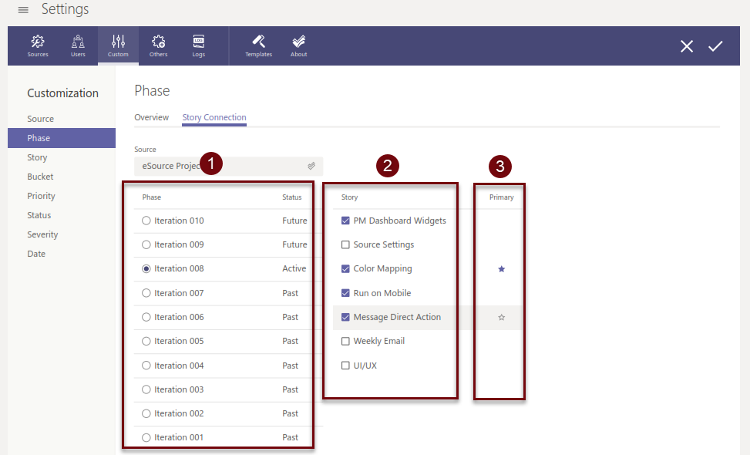750x455 pixels.
Task: Go to Severity in Customization sidebar
Action: coord(42,234)
